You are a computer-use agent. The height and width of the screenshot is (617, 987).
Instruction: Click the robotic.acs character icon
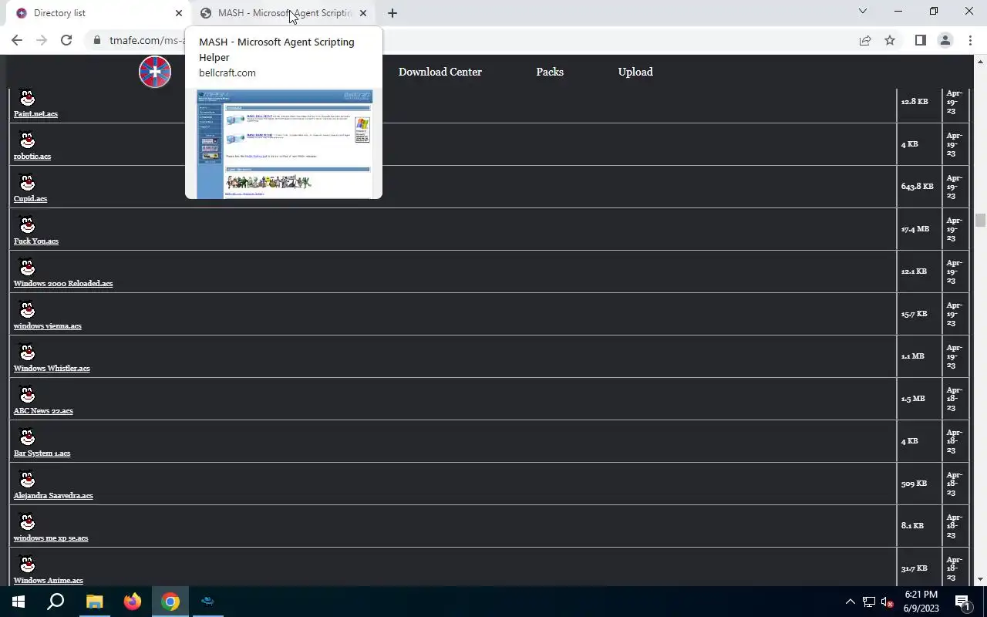click(27, 140)
